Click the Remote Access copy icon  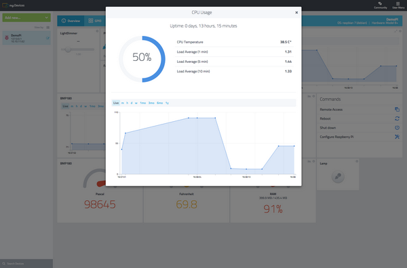click(397, 109)
